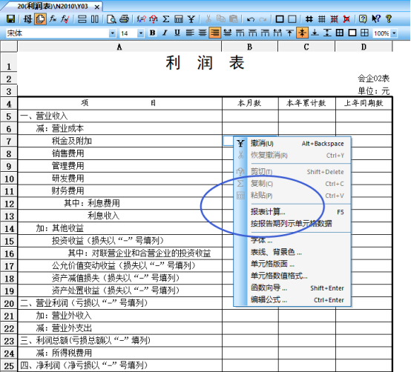Expand the 宋体 font name dropdown

113,33
